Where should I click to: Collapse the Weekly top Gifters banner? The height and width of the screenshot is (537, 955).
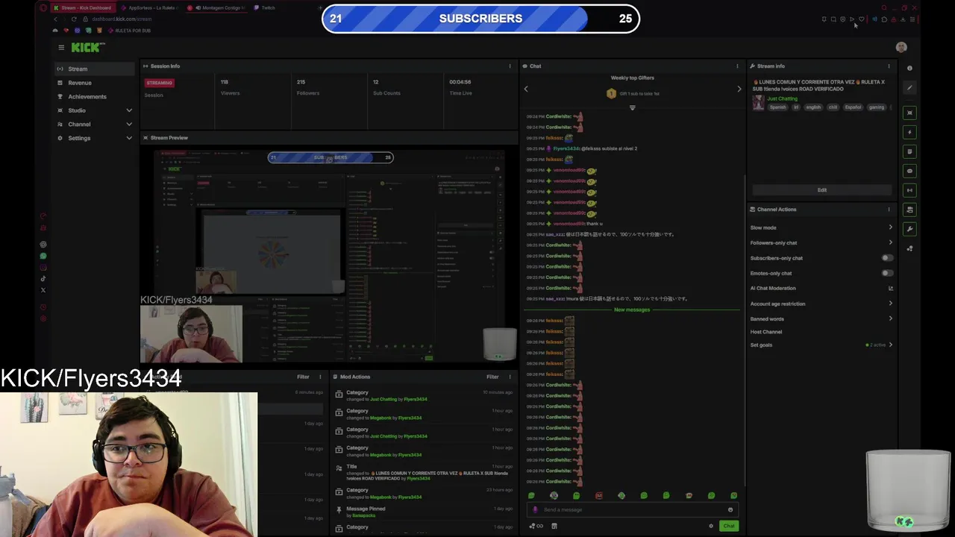pyautogui.click(x=633, y=107)
